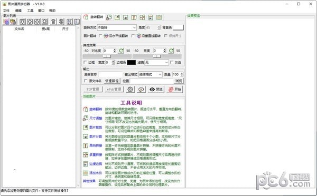Move selected image to bottom of list
Viewport: 317px width, 196px height.
coord(45,22)
